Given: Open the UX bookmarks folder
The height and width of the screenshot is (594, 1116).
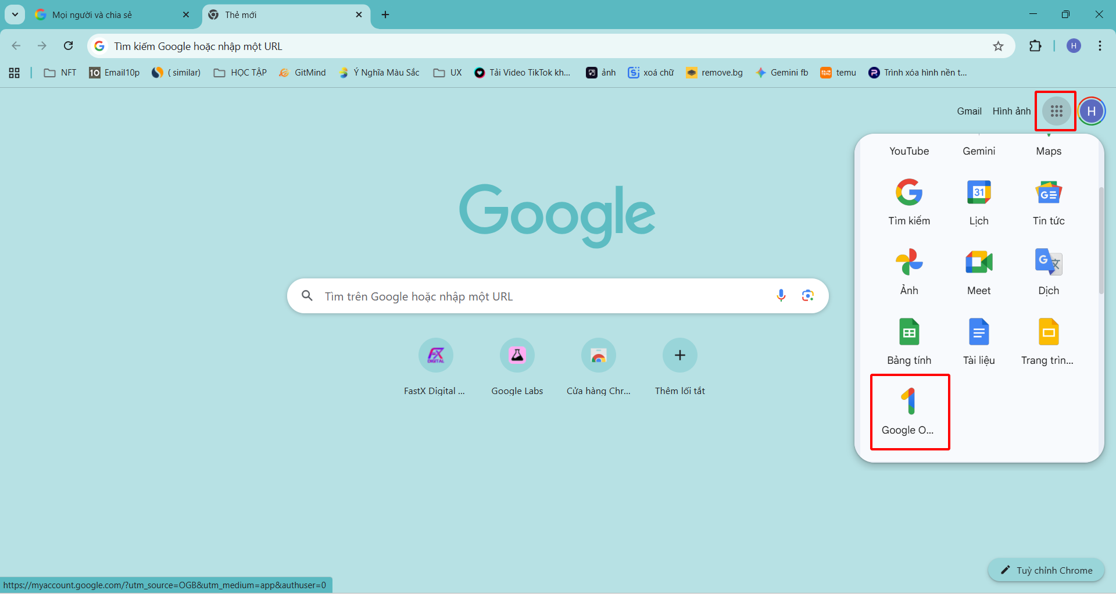Looking at the screenshot, I should click(x=448, y=73).
